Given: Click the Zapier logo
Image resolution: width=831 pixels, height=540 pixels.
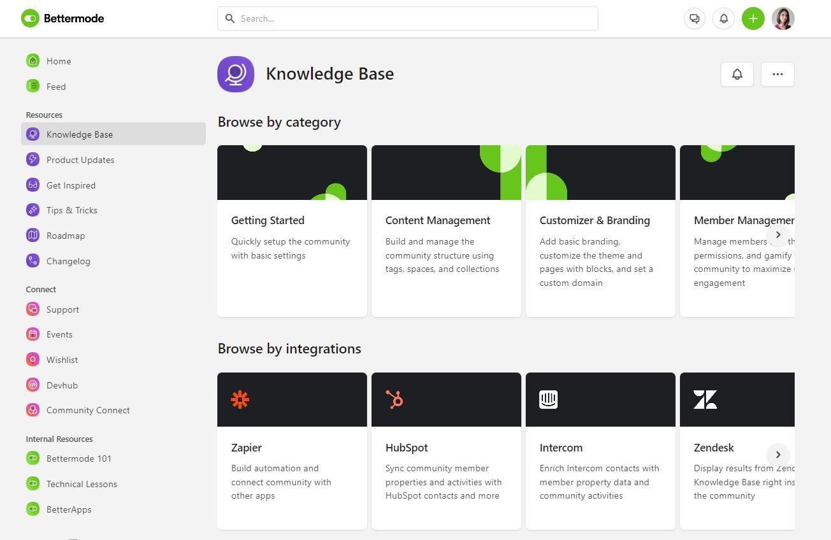Looking at the screenshot, I should [240, 399].
